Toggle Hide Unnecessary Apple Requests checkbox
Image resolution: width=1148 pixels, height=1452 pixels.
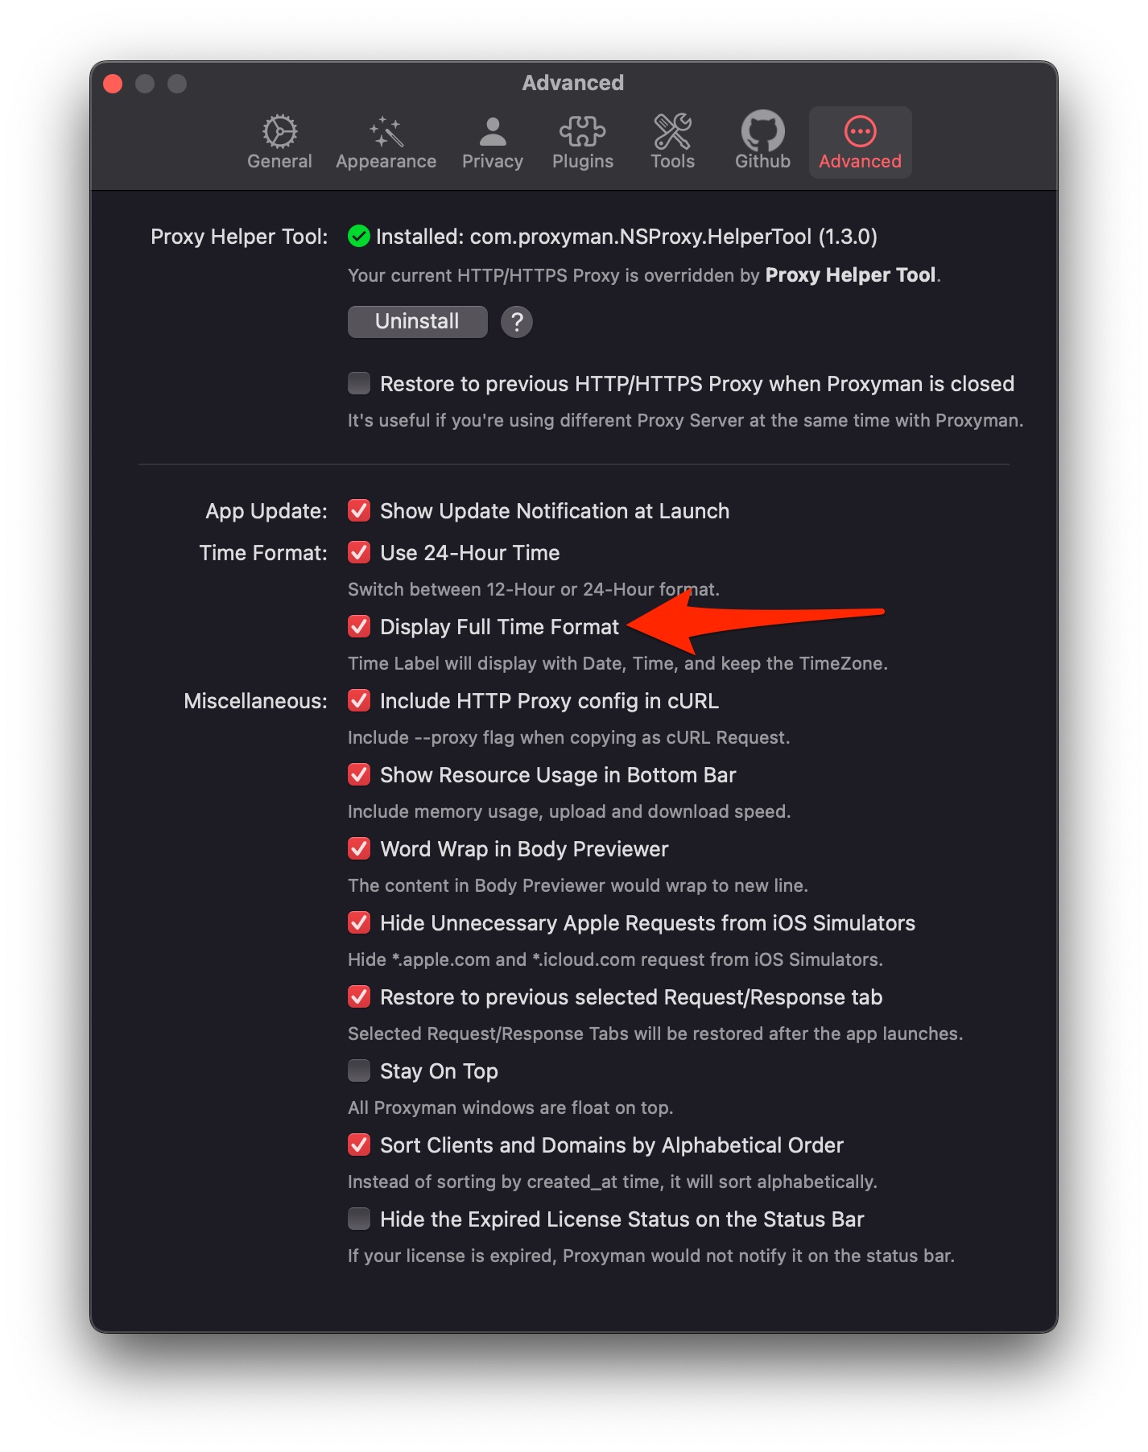click(359, 922)
